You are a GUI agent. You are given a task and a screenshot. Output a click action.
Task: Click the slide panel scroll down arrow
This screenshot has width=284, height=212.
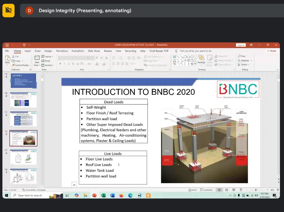(42, 186)
